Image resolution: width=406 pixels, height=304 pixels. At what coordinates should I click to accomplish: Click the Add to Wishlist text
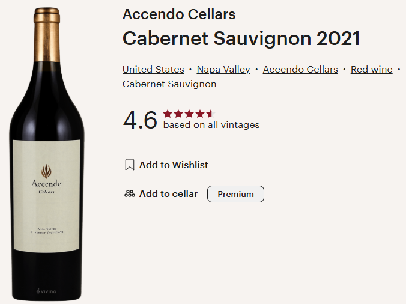tap(174, 165)
